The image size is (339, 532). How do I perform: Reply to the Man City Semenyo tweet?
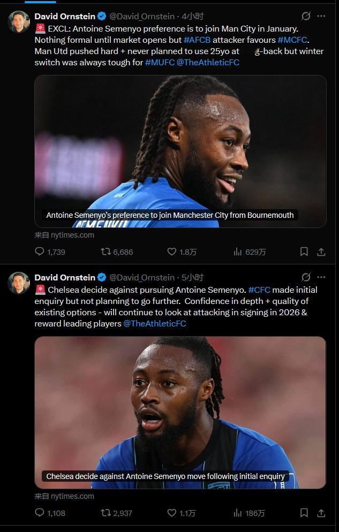click(50, 252)
